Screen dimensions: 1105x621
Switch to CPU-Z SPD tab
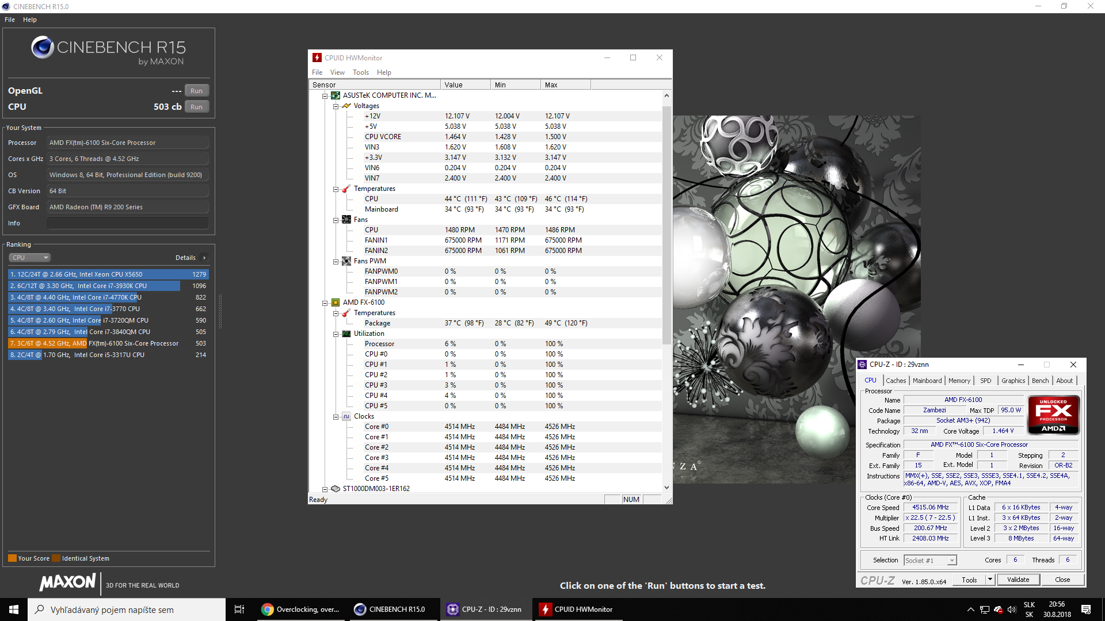986,381
